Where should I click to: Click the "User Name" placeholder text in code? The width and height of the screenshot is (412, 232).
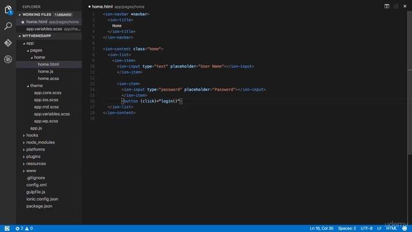point(212,66)
